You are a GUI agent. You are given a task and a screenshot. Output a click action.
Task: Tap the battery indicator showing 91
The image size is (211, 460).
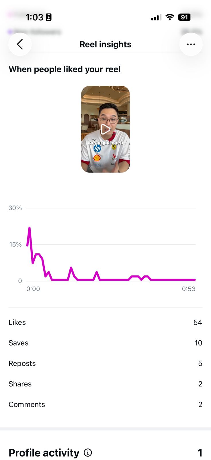coord(185,17)
